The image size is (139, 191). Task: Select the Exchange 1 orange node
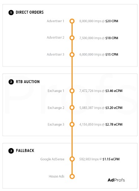72,91
